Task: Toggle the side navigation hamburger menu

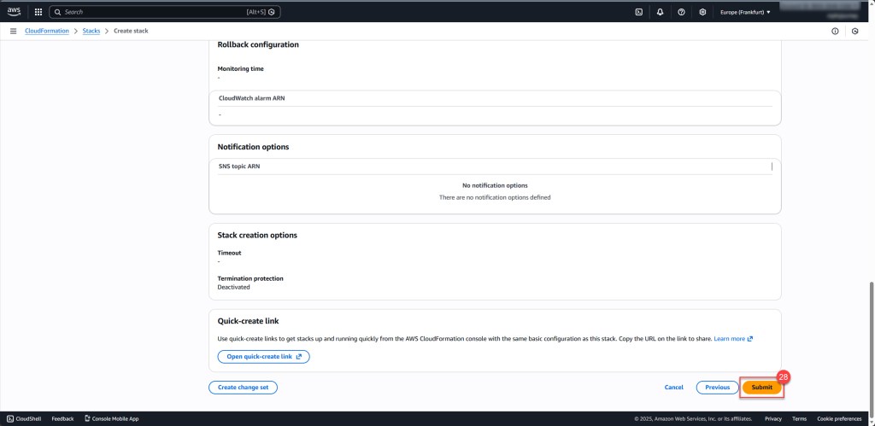Action: [x=13, y=31]
